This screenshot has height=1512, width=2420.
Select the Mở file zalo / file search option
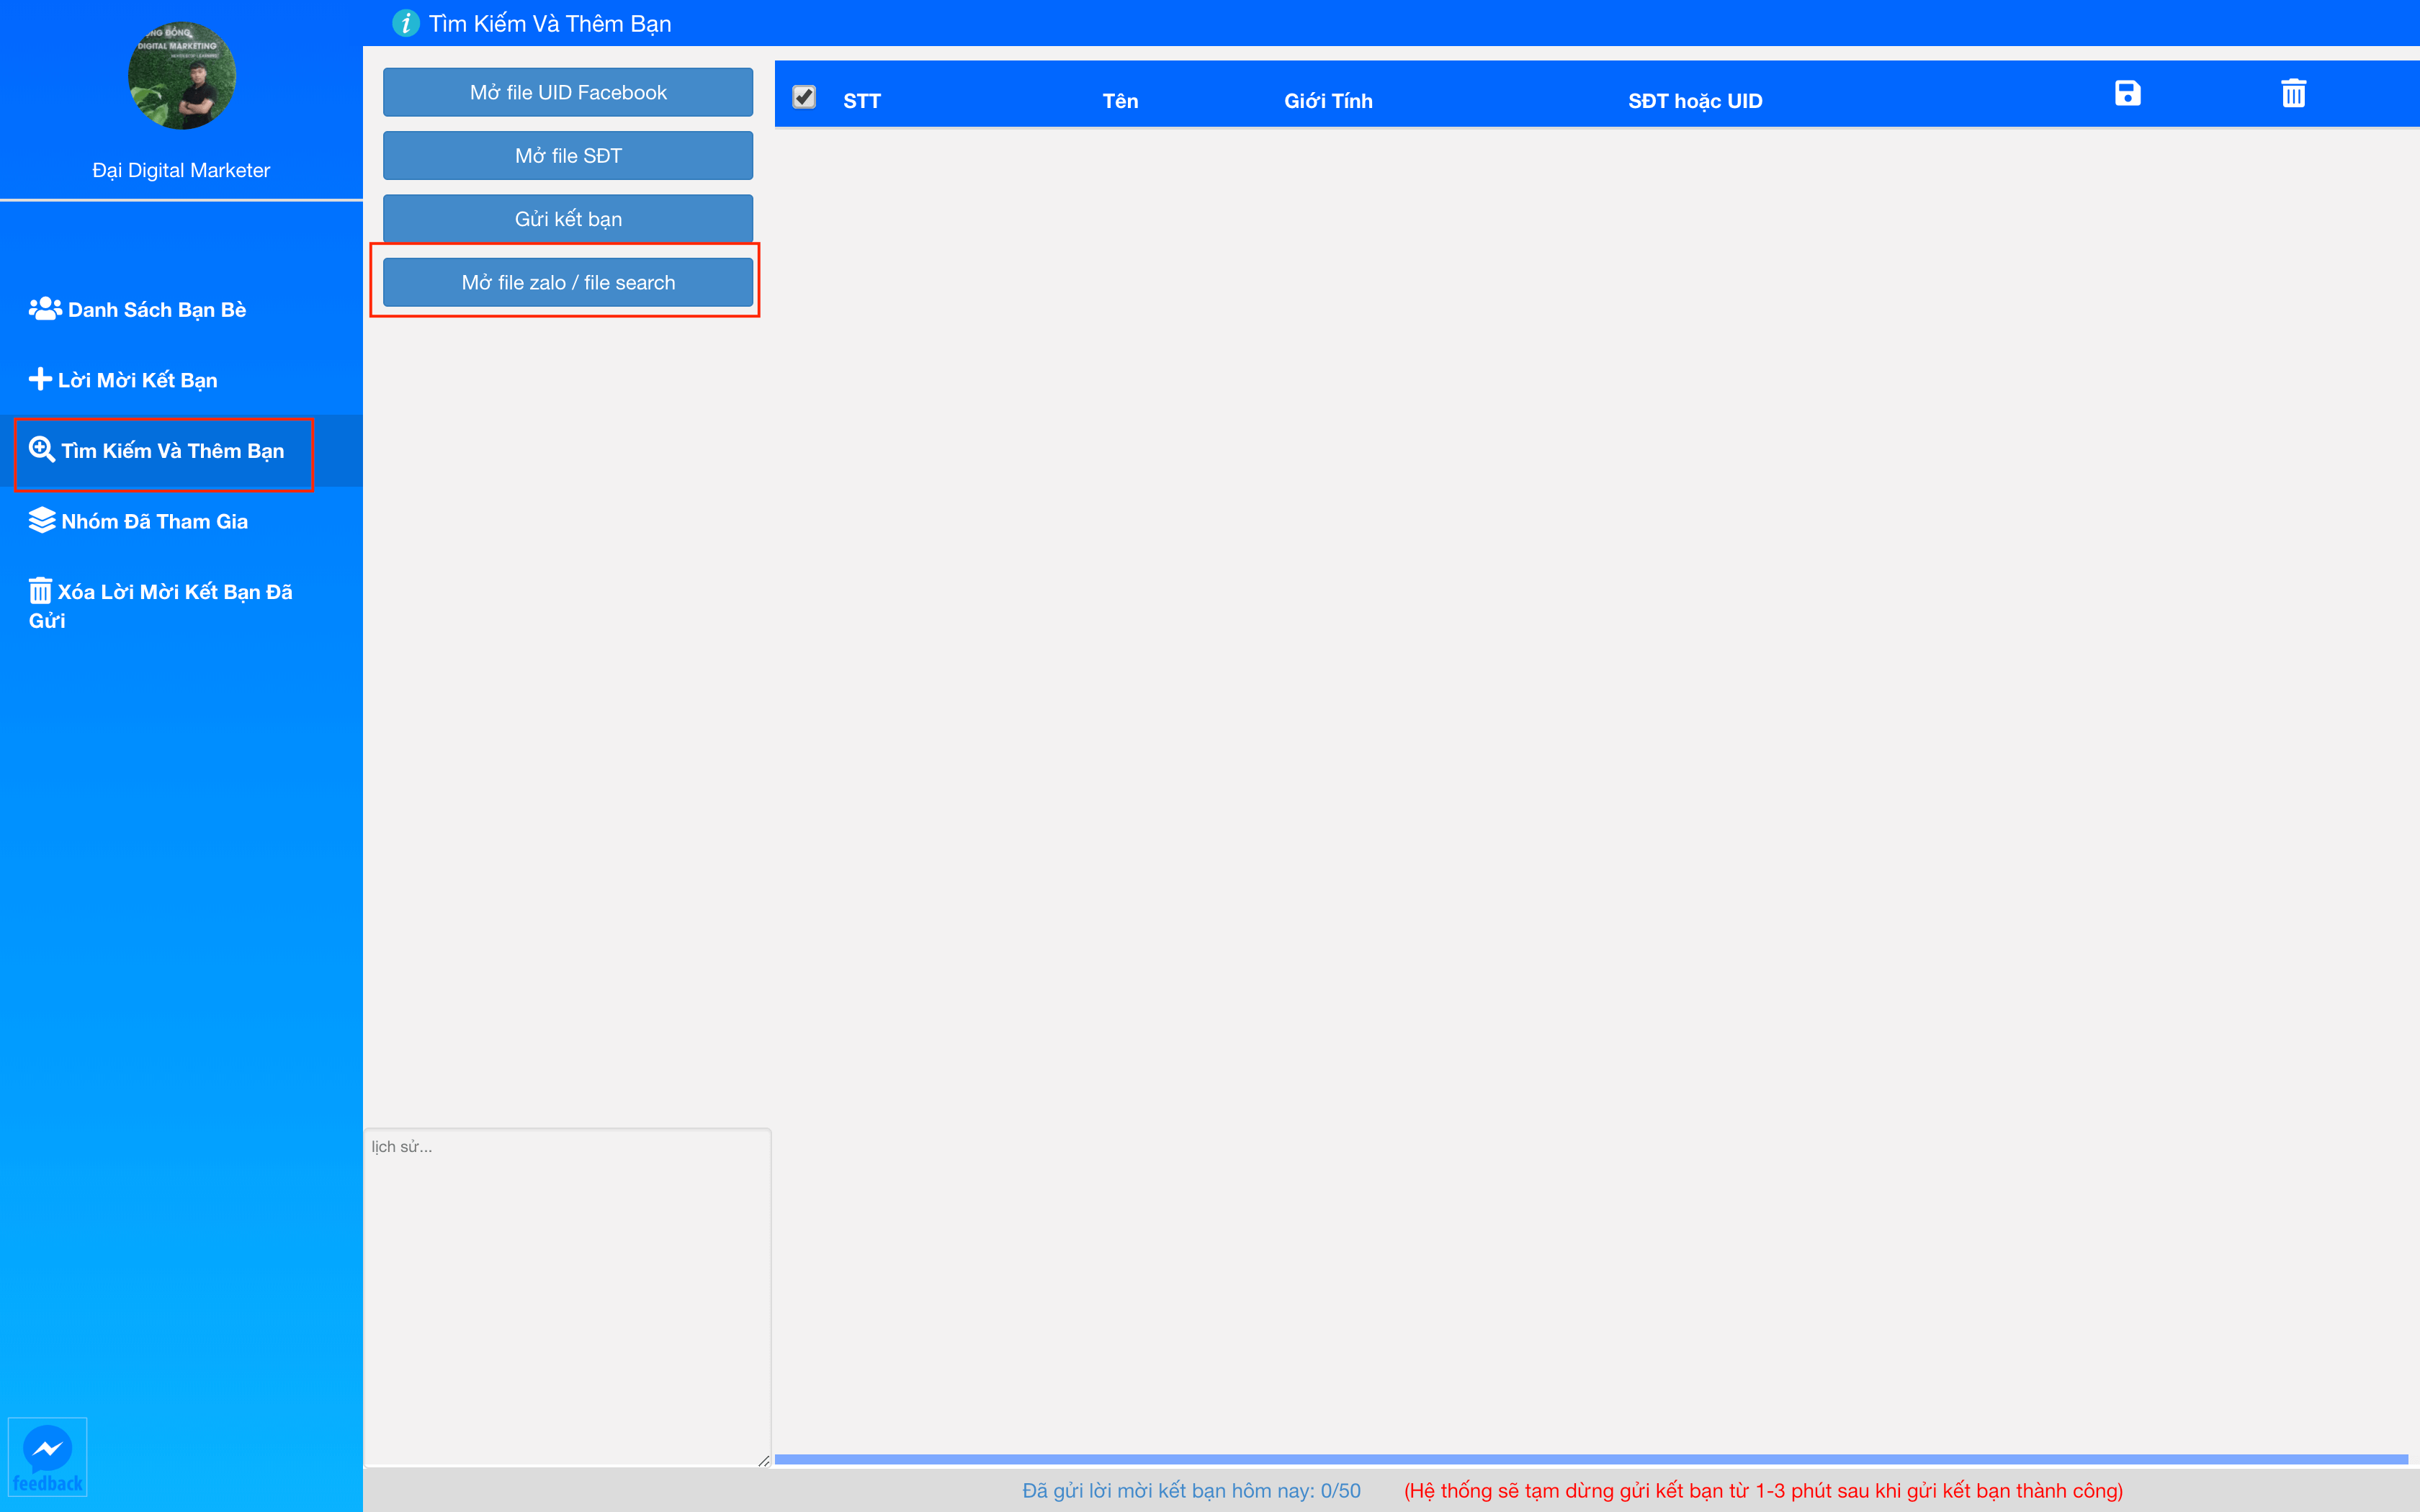click(x=568, y=282)
